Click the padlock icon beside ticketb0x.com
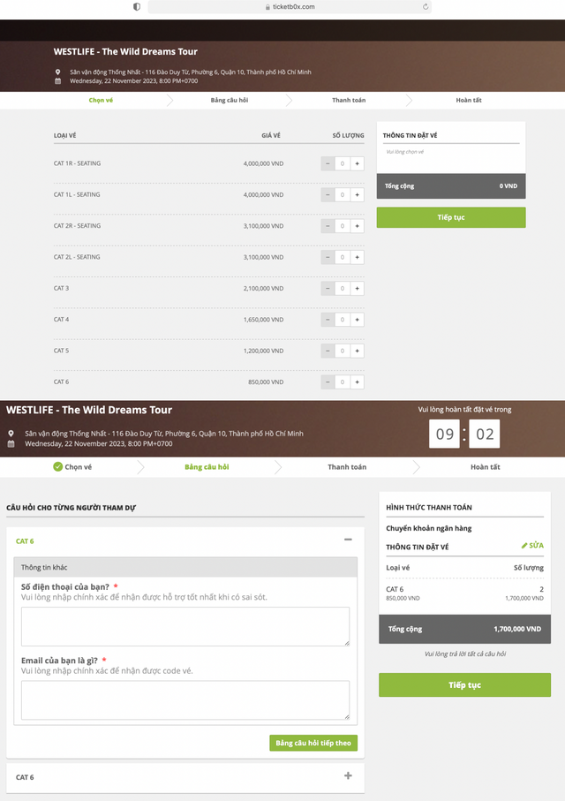The width and height of the screenshot is (565, 801). (x=267, y=7)
